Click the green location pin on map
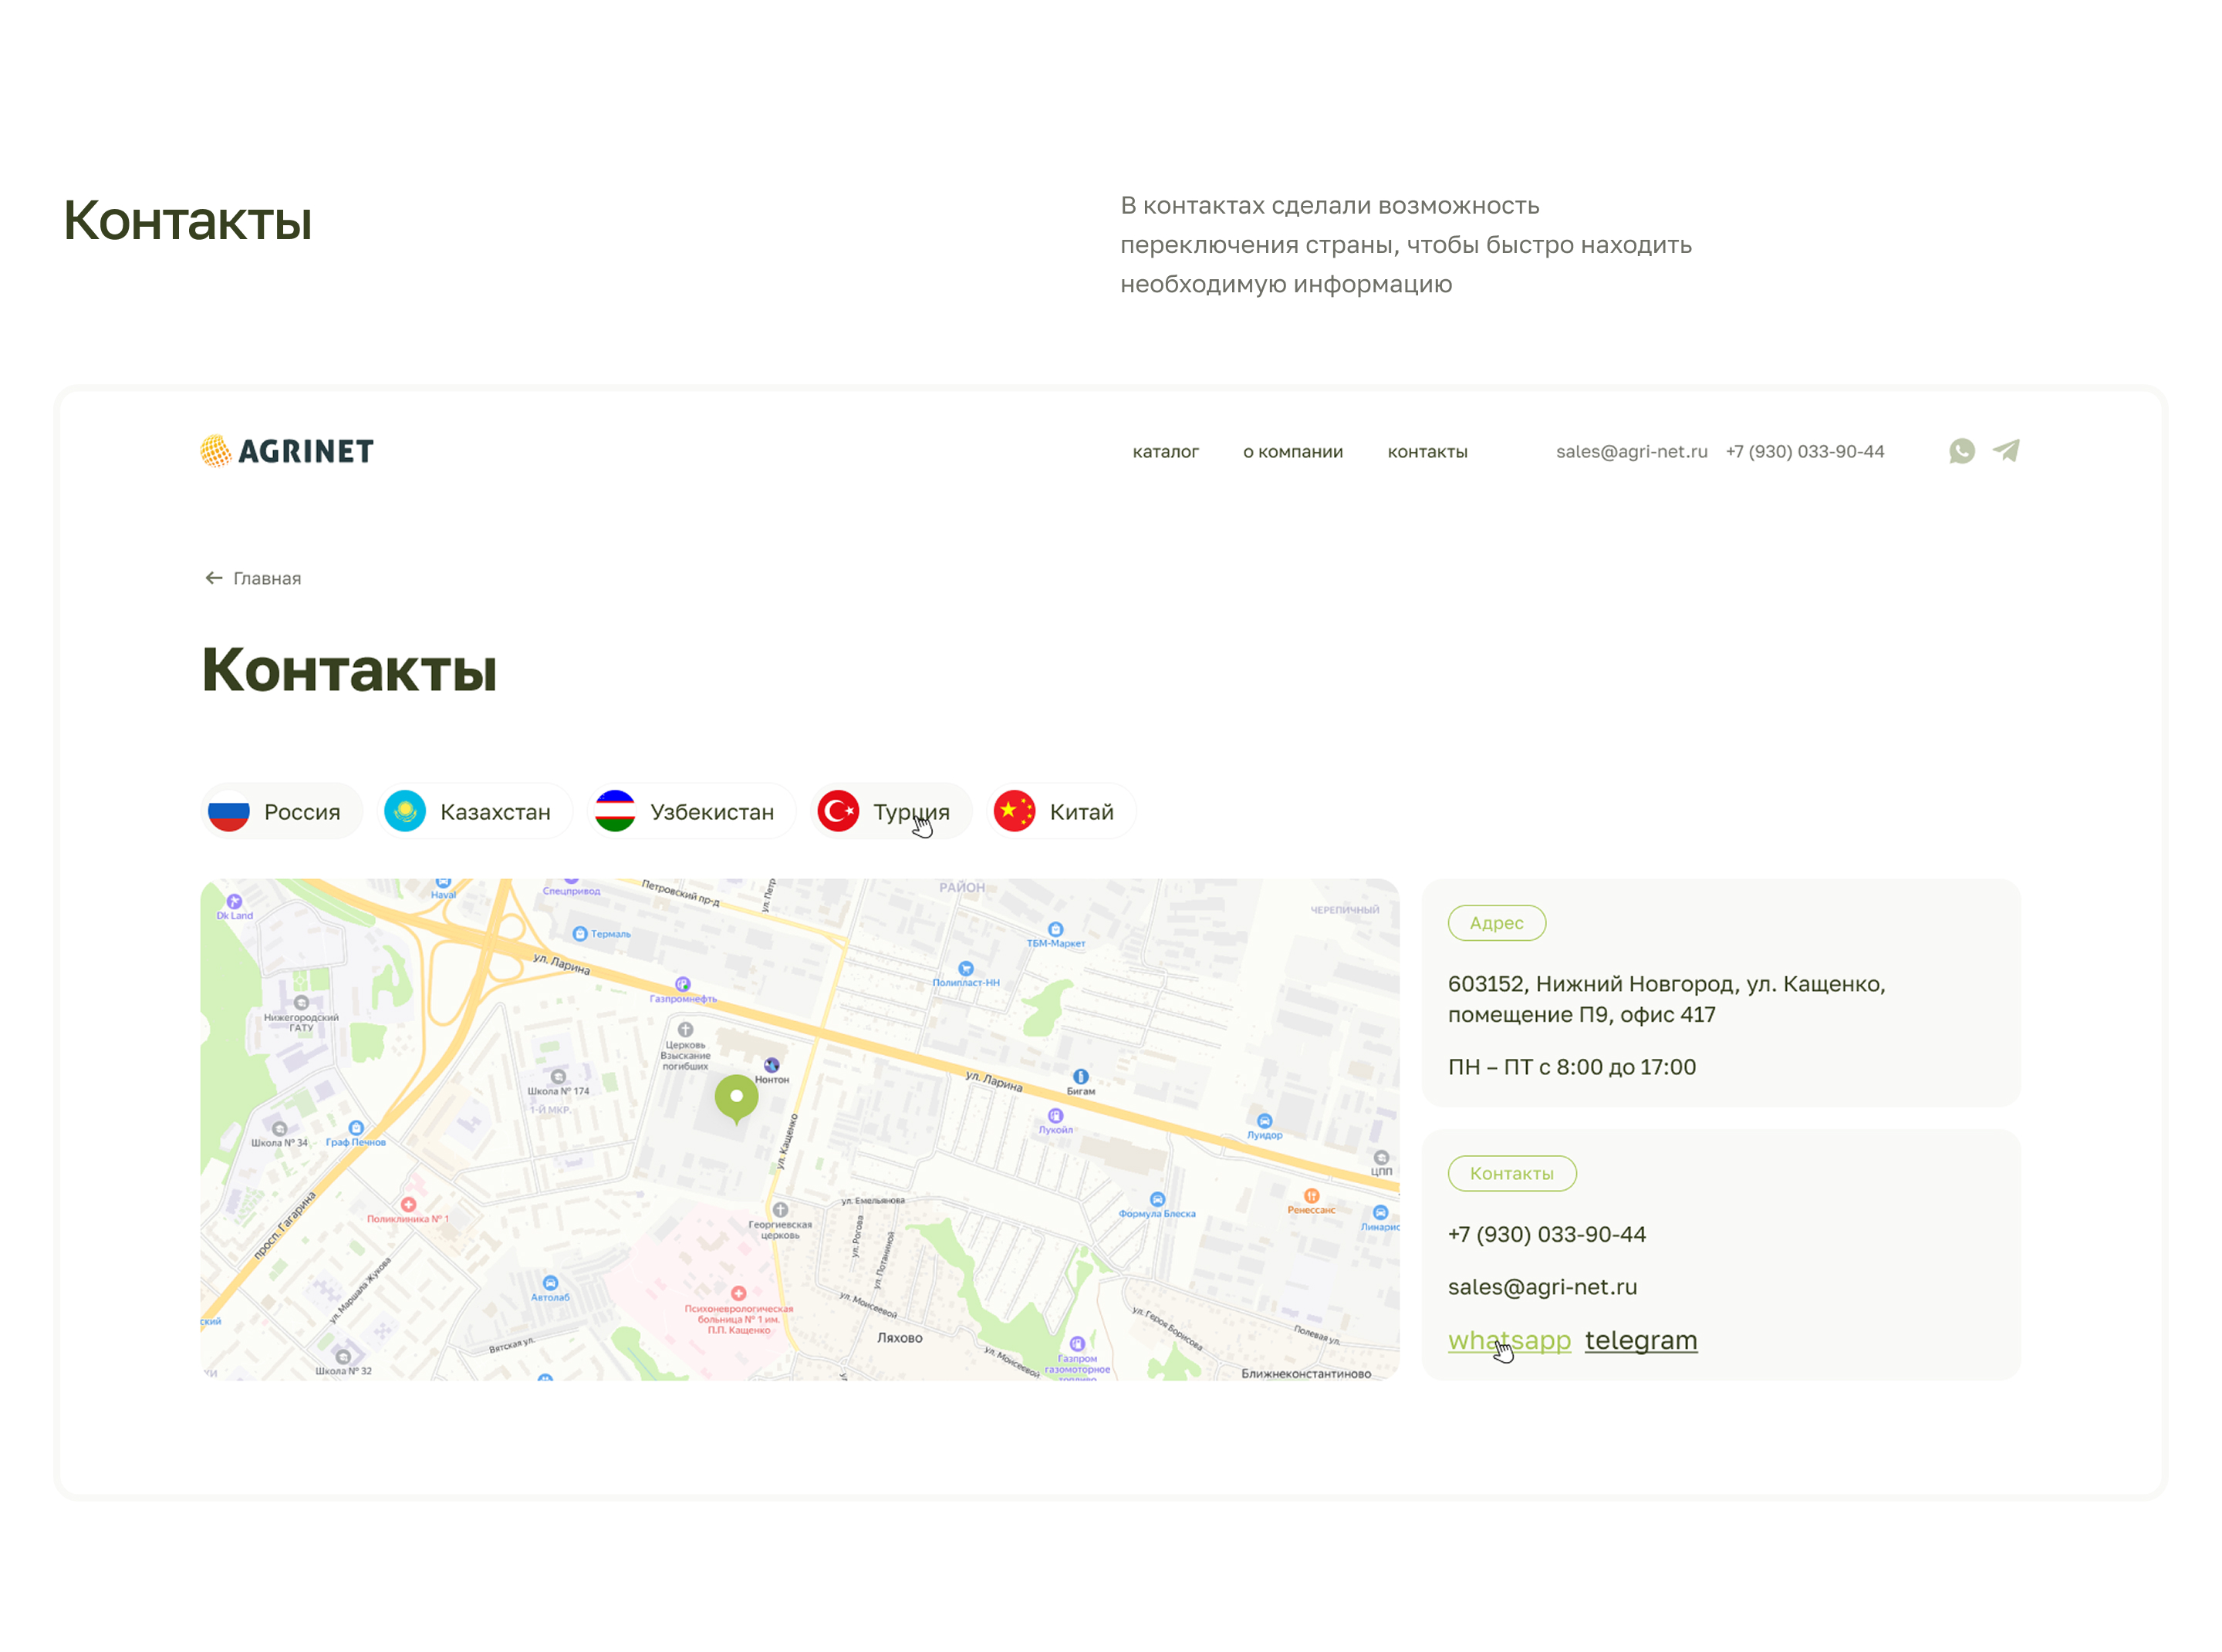The height and width of the screenshot is (1652, 2222). (x=736, y=1099)
